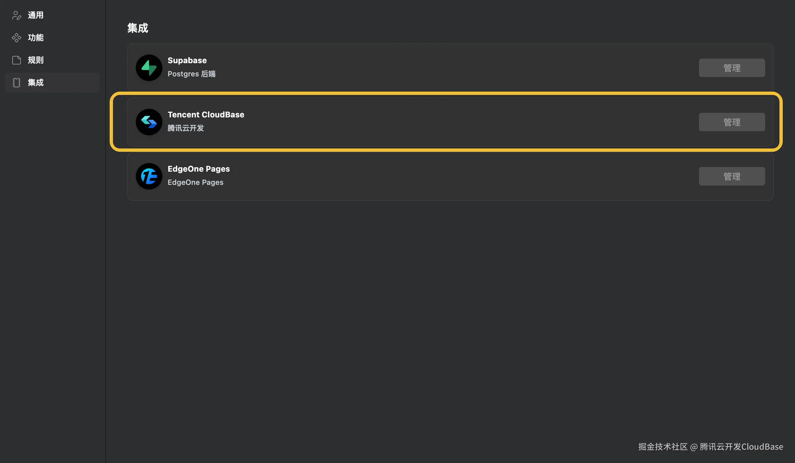Click the 规则 document icon in sidebar
This screenshot has height=463, width=795.
17,60
